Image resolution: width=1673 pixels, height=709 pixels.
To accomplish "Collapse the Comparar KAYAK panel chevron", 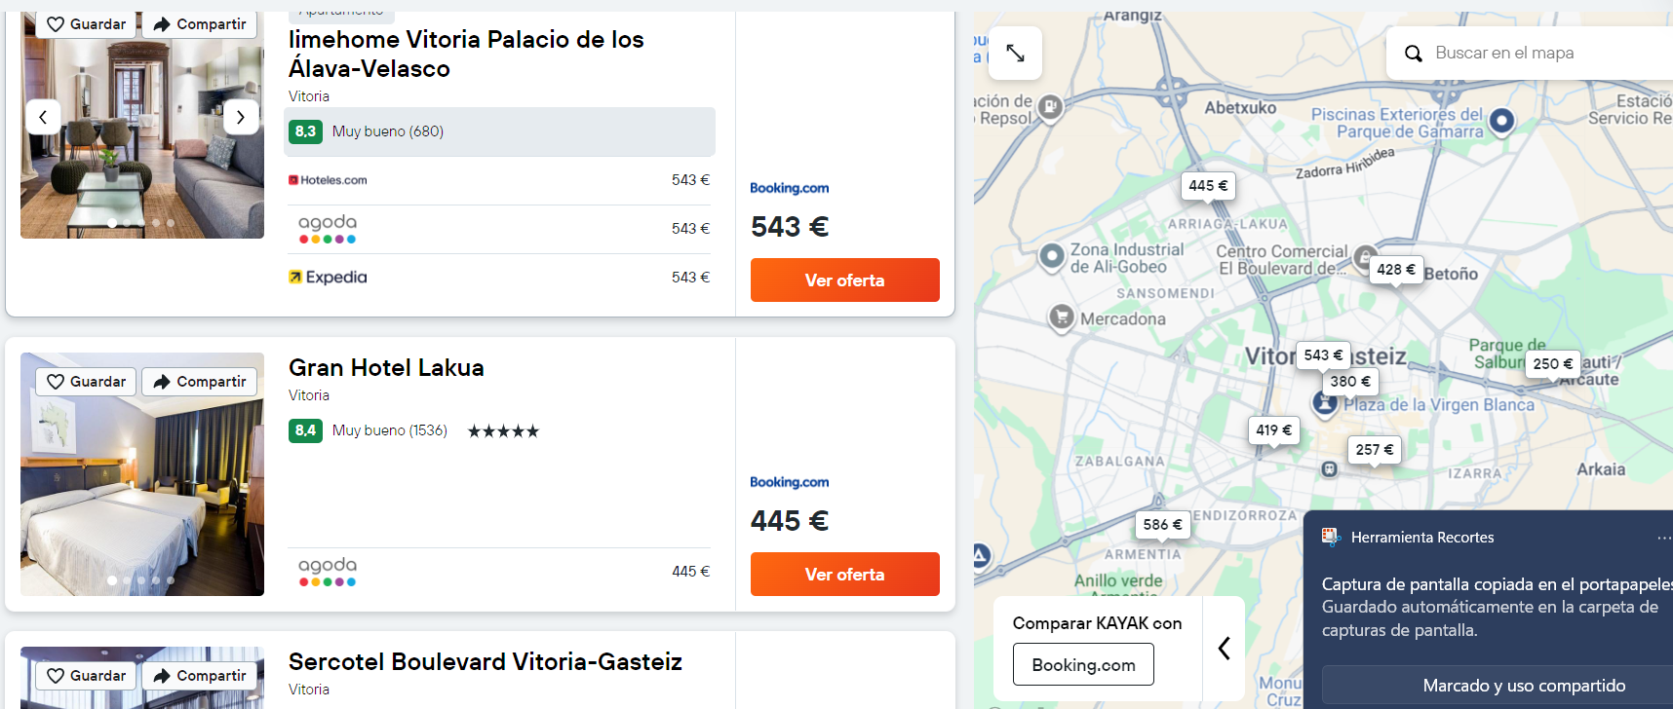I will (1224, 649).
